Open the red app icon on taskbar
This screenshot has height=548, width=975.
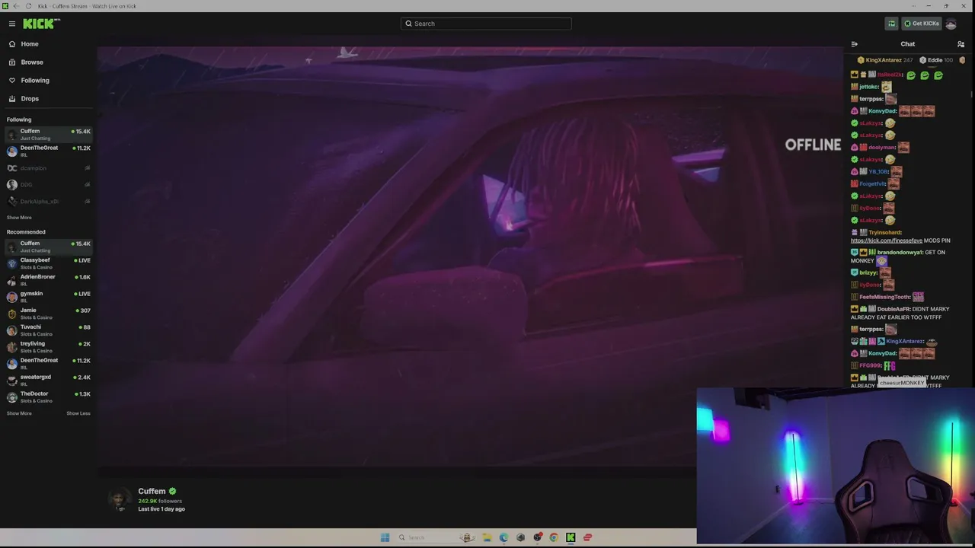pos(587,537)
